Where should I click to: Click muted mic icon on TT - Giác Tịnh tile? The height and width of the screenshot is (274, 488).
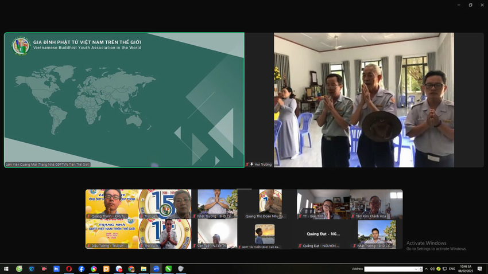point(300,216)
